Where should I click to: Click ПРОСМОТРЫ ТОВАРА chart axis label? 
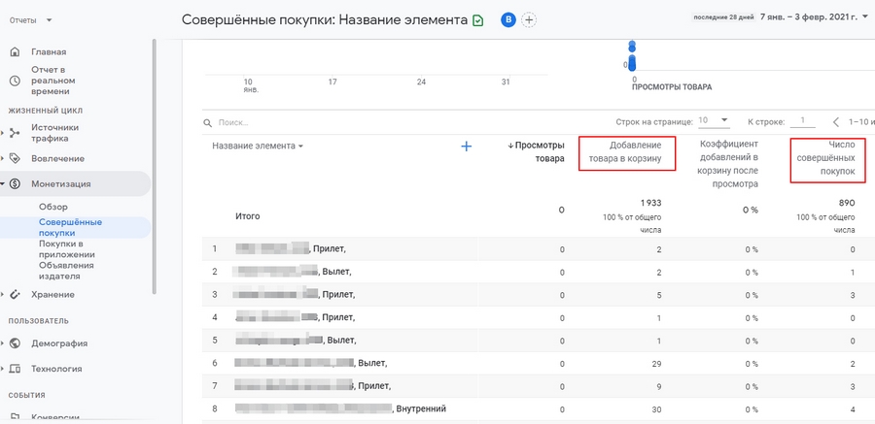(x=671, y=87)
